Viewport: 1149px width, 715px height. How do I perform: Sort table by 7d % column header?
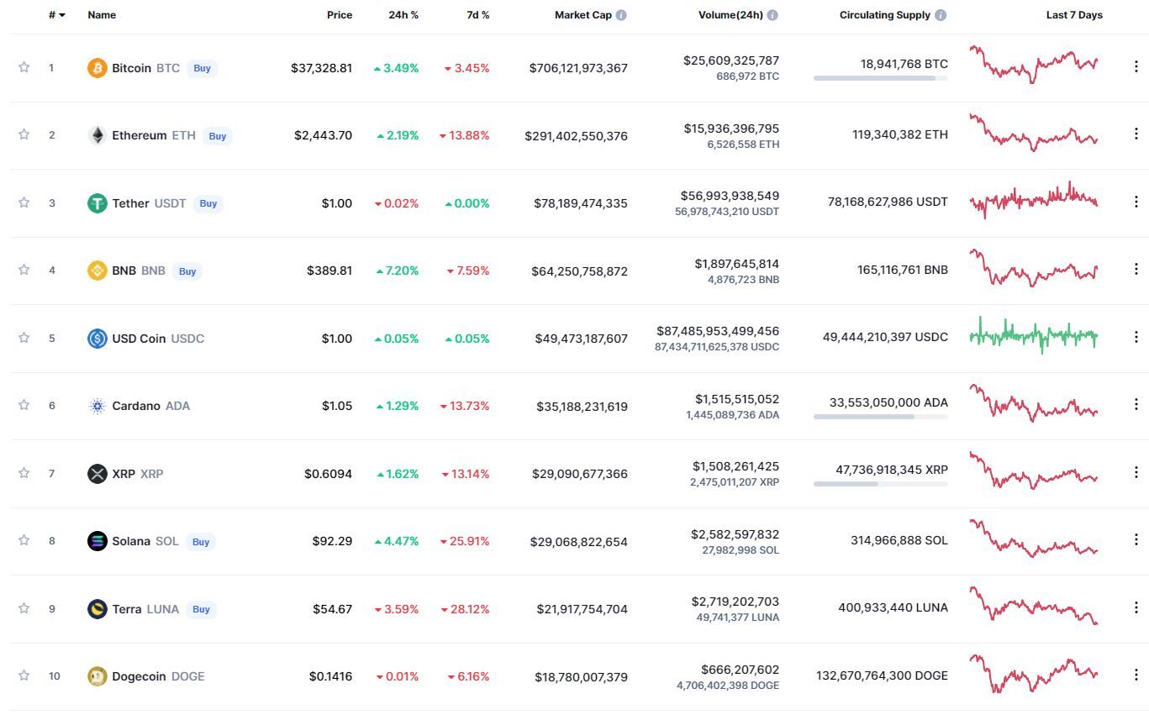click(x=477, y=15)
